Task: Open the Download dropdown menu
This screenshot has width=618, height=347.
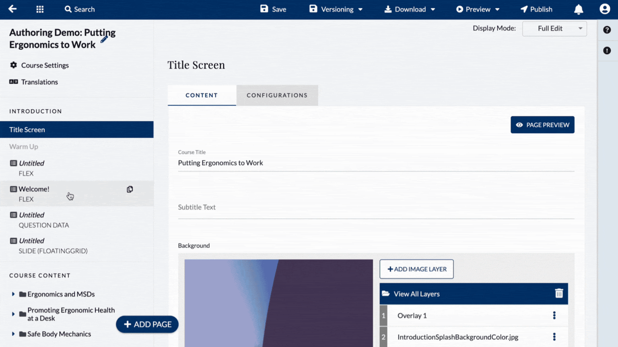Action: coord(410,9)
